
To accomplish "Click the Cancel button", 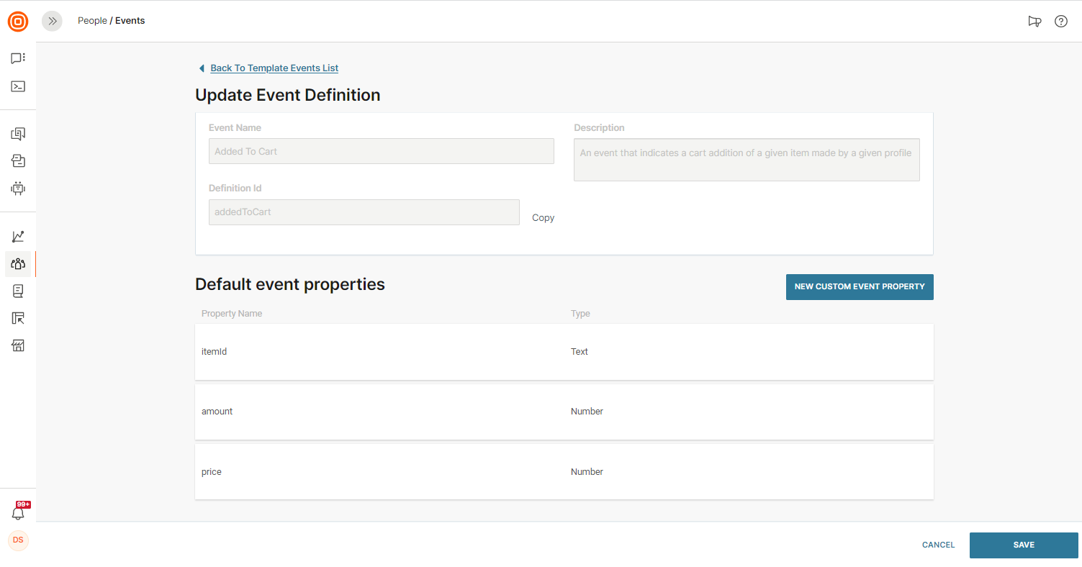I will click(938, 545).
